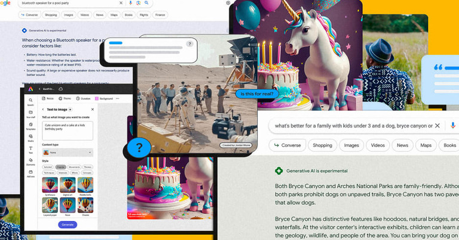Choose the Digital art style thumbnail
The width and height of the screenshot is (459, 240).
[68, 185]
